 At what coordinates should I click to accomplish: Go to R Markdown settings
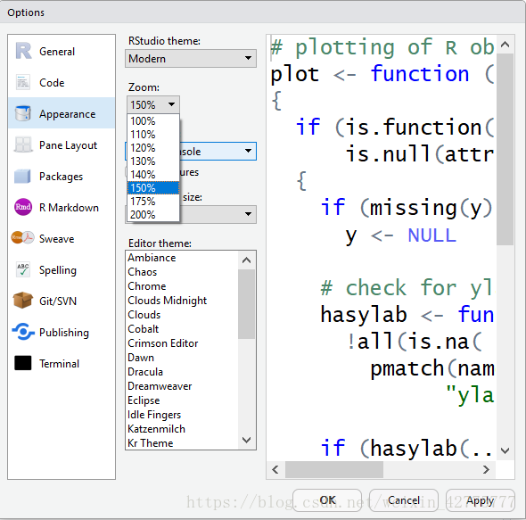pos(62,207)
